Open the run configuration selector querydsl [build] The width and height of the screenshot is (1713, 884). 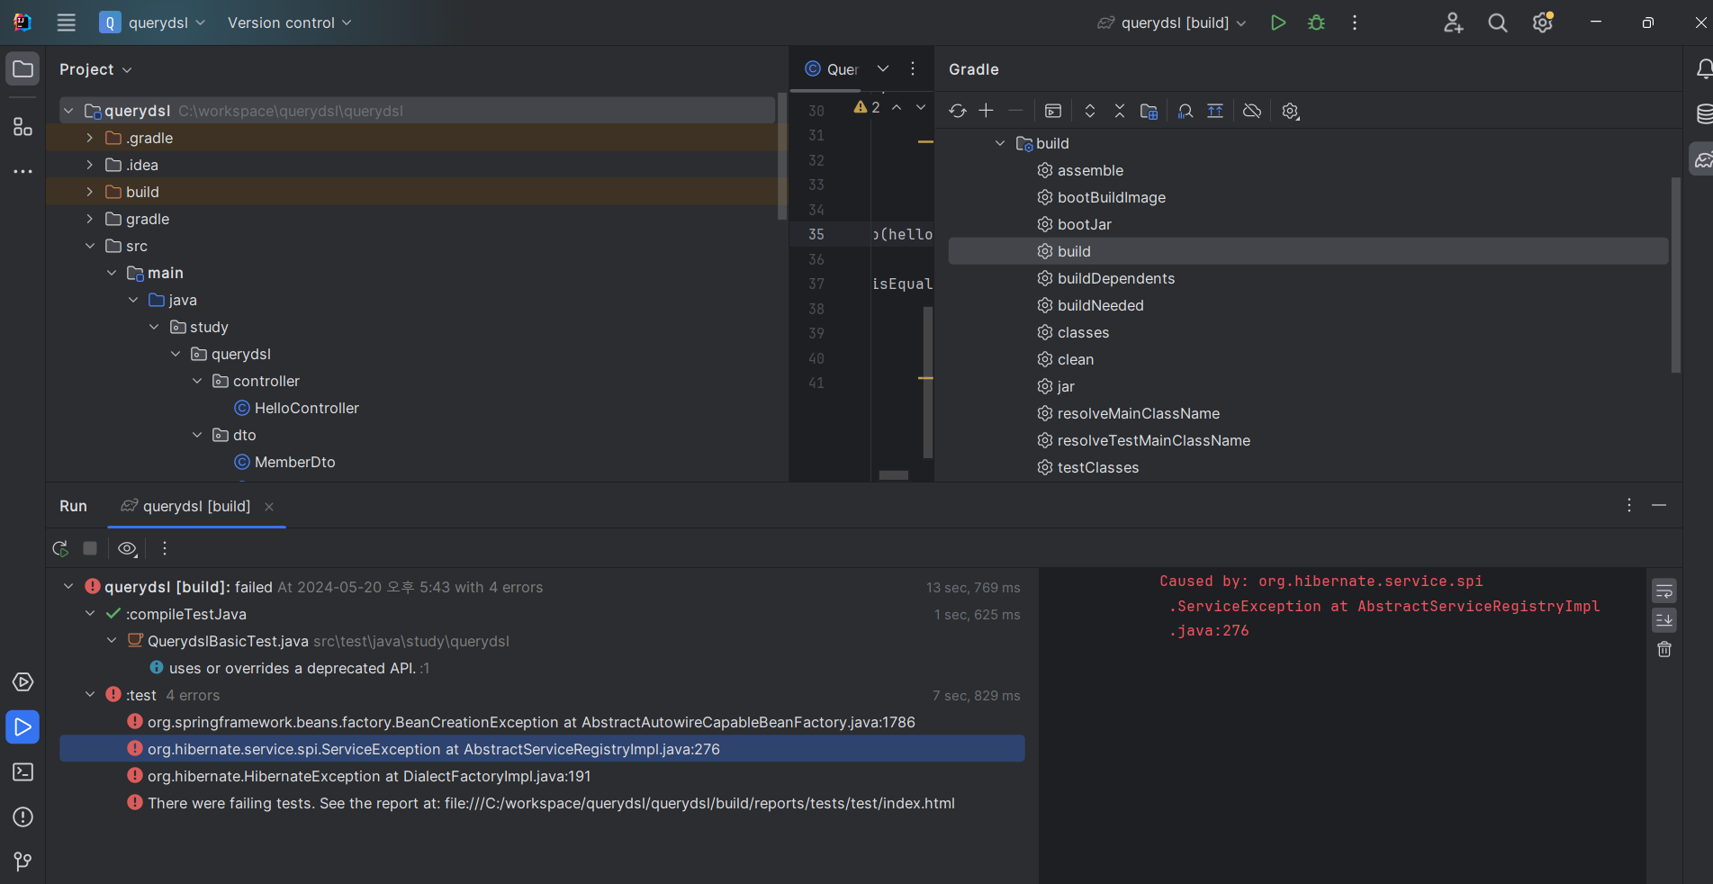1172,23
